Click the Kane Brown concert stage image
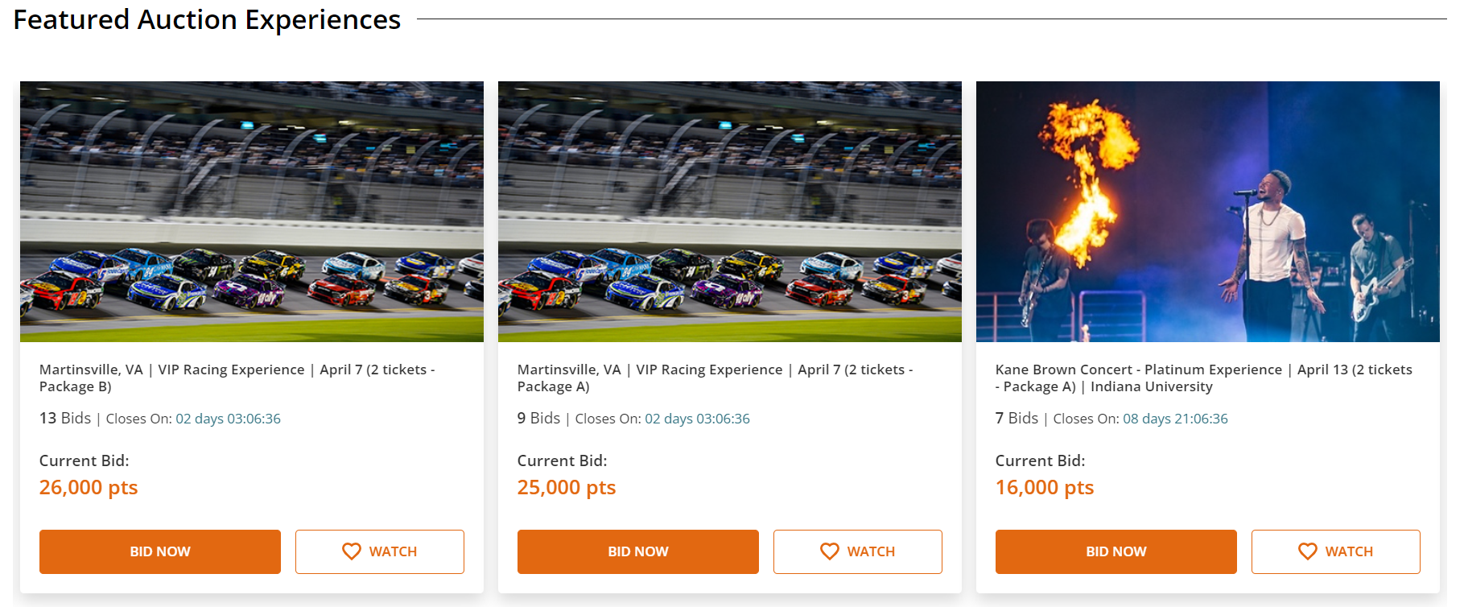Screen dimensions: 1464x607 click(1207, 212)
